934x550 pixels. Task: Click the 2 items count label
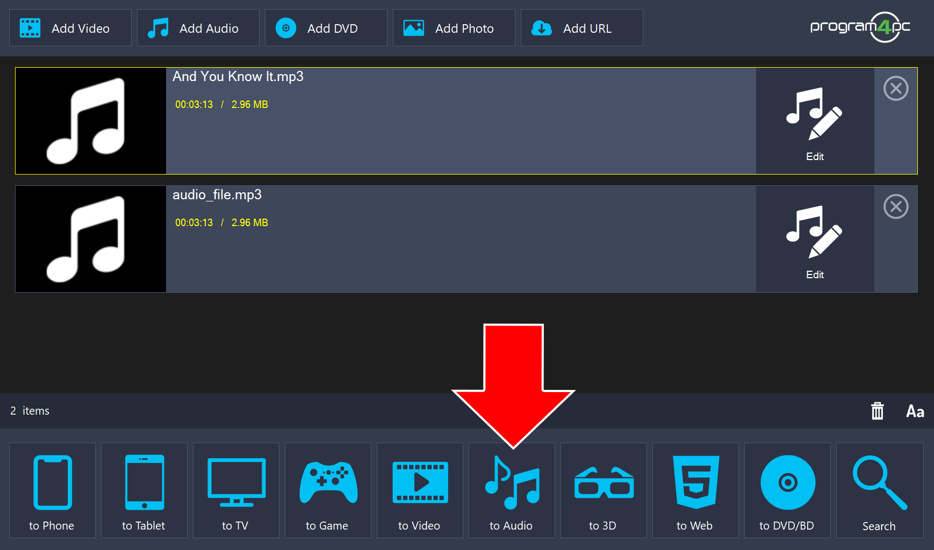(x=30, y=411)
